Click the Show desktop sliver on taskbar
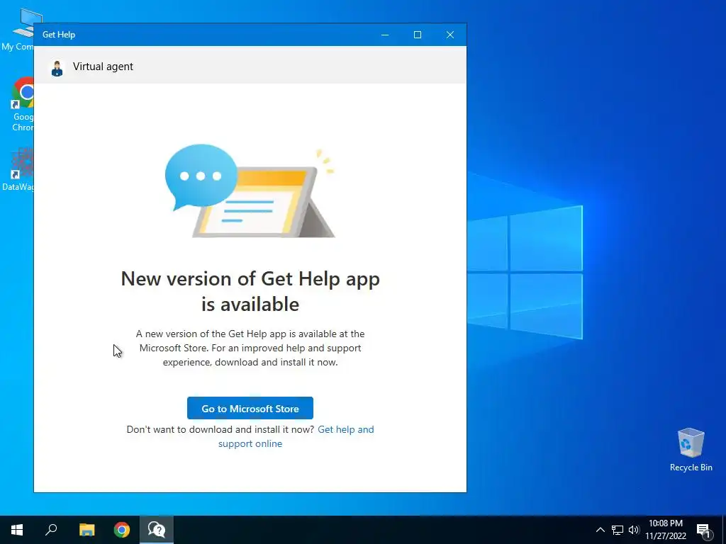726x544 pixels. pos(724,530)
